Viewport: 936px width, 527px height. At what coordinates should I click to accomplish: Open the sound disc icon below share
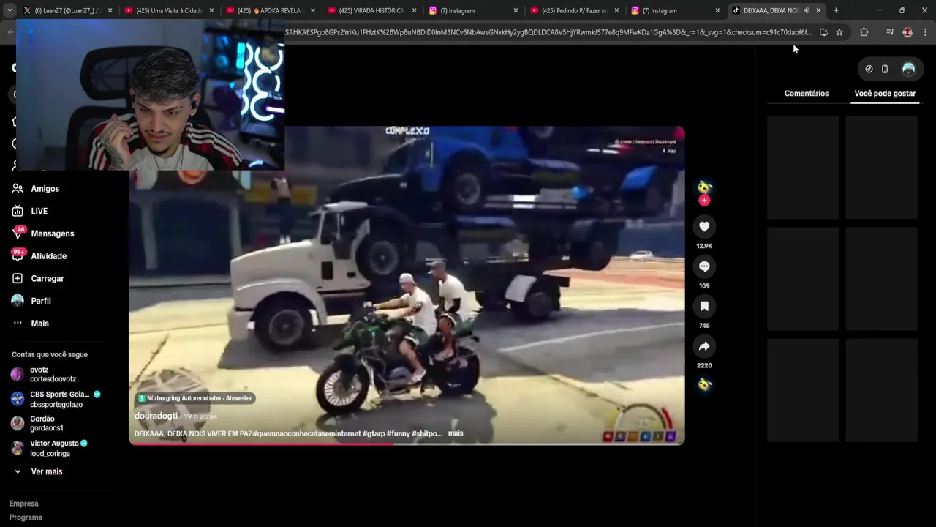coord(704,385)
